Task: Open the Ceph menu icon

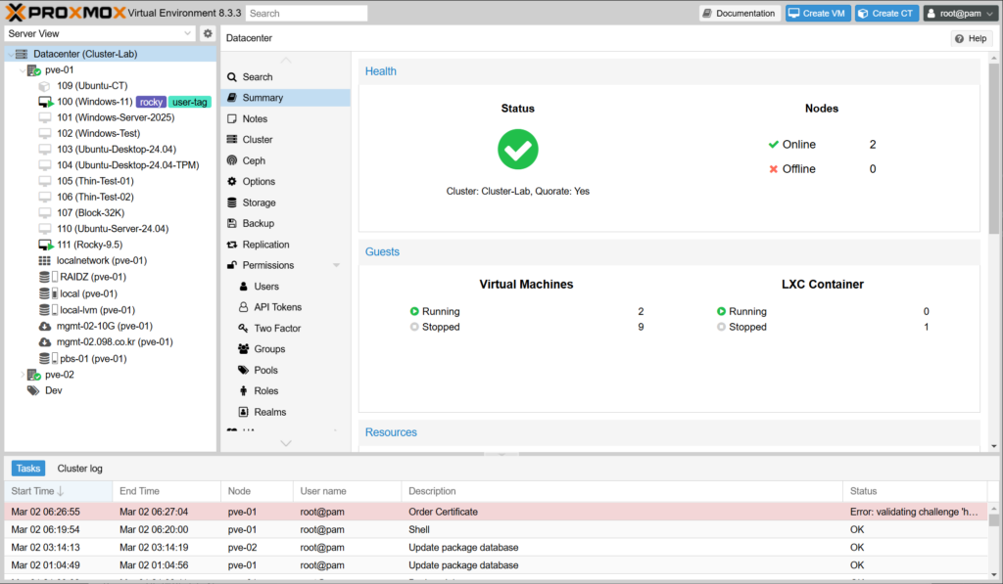Action: coord(232,160)
